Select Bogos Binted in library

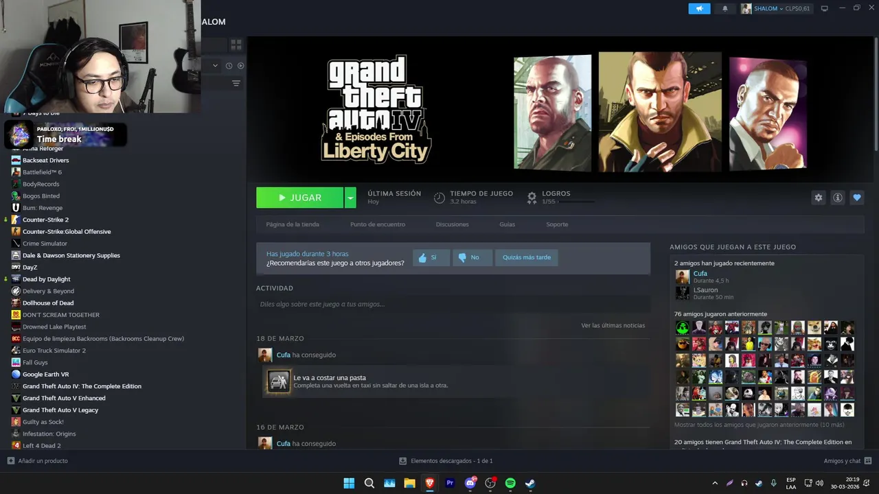(41, 196)
